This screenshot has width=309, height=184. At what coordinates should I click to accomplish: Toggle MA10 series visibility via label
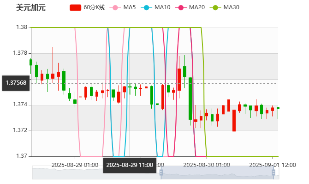(162, 8)
